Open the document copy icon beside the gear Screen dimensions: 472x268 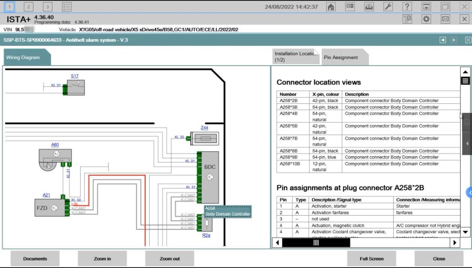click(407, 19)
